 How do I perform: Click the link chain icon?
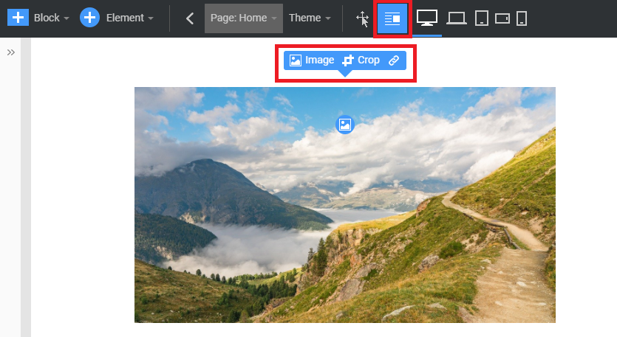coord(394,60)
